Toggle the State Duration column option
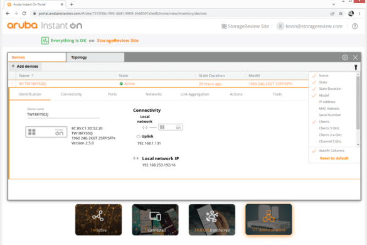This screenshot has width=367, height=245. point(330,89)
